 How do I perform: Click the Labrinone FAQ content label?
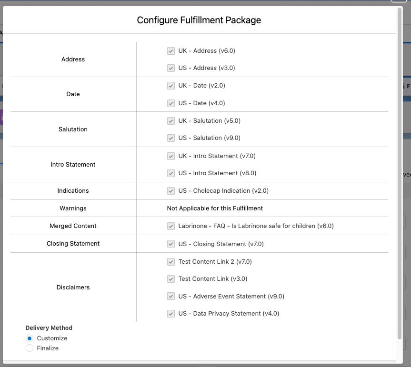click(256, 226)
